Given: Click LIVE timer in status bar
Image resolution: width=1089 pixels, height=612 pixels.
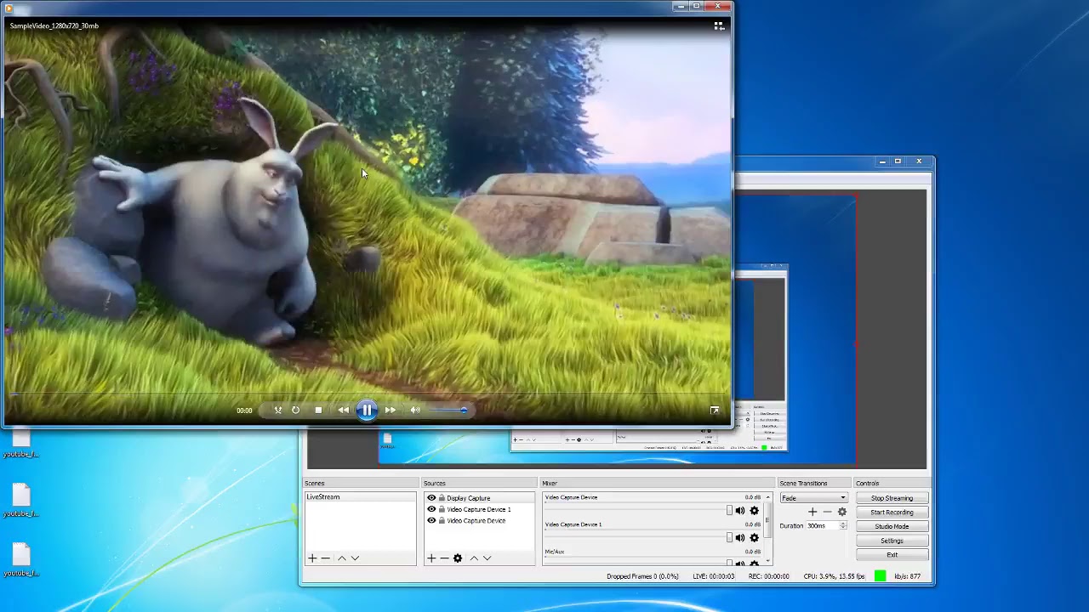Looking at the screenshot, I should [713, 576].
